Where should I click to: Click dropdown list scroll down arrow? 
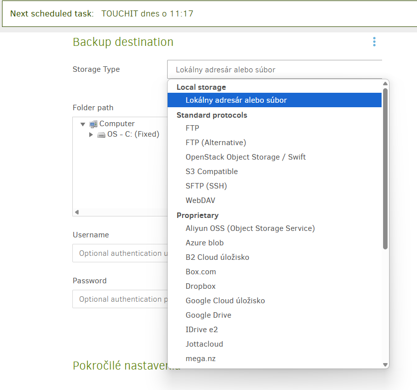[x=385, y=365]
